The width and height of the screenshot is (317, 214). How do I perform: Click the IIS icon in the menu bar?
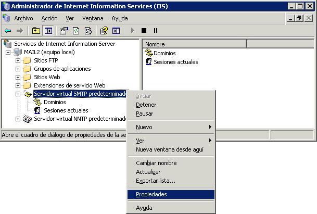coord(6,18)
